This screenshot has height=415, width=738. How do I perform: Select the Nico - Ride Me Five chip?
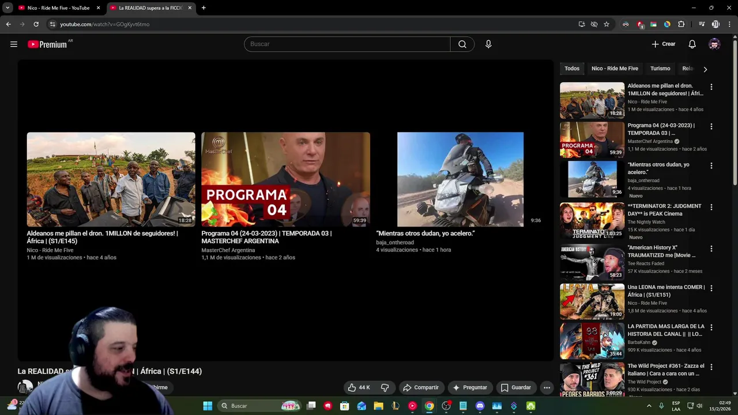(615, 69)
